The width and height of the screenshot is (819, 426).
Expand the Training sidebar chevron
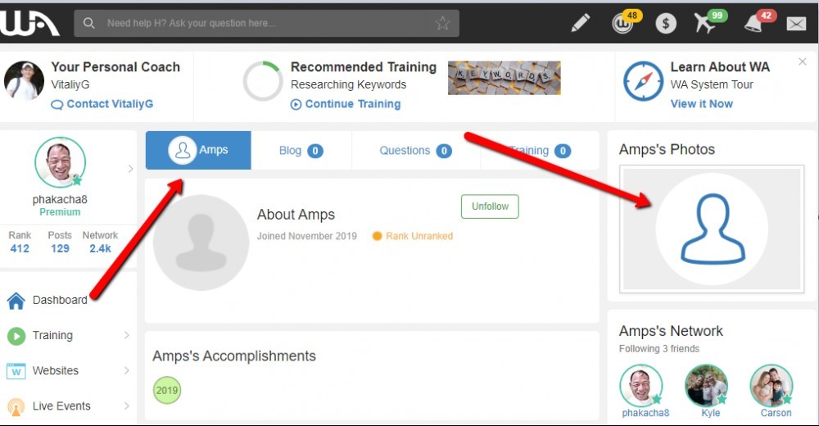coord(126,335)
